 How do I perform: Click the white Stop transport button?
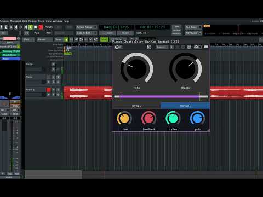[36, 27]
